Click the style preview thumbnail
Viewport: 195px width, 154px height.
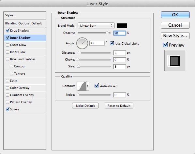pyautogui.click(x=175, y=61)
